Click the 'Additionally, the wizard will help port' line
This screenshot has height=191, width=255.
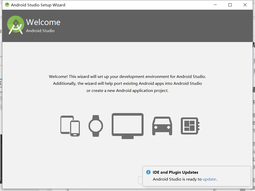pyautogui.click(x=127, y=84)
